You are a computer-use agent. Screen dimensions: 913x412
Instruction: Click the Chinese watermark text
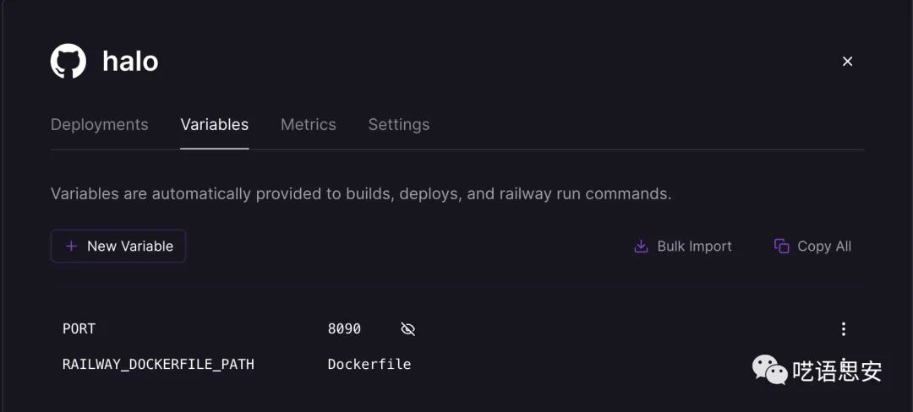[x=837, y=371]
